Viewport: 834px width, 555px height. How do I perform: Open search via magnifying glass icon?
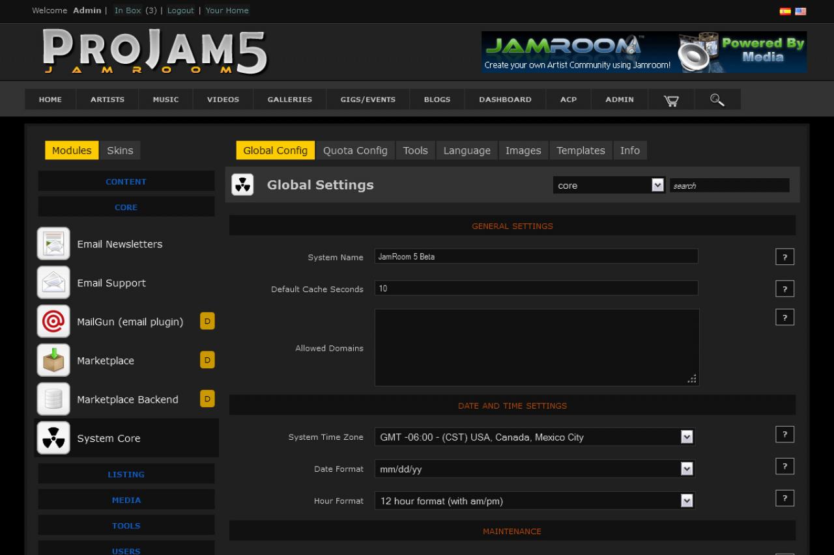(717, 100)
